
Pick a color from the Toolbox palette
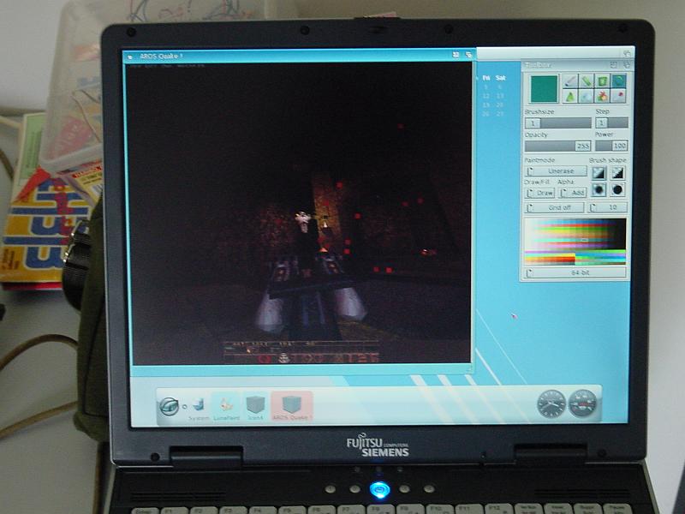tap(575, 242)
